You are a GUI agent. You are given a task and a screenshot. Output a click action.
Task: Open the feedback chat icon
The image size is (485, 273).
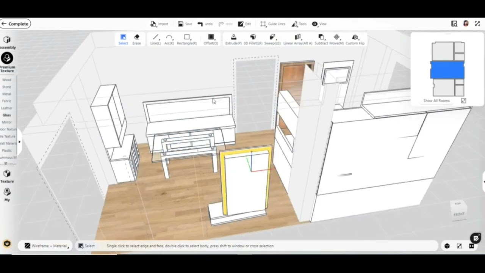pyautogui.click(x=475, y=238)
